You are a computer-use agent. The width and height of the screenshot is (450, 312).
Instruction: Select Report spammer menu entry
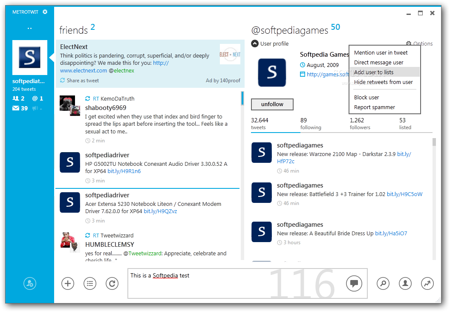click(x=384, y=107)
